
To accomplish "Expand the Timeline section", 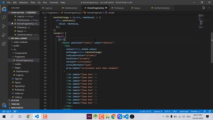I will (x=10, y=104).
